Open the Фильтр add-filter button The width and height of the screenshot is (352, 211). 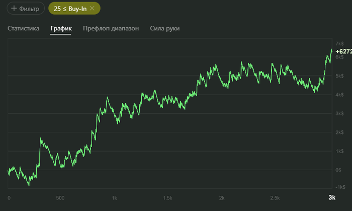26,9
